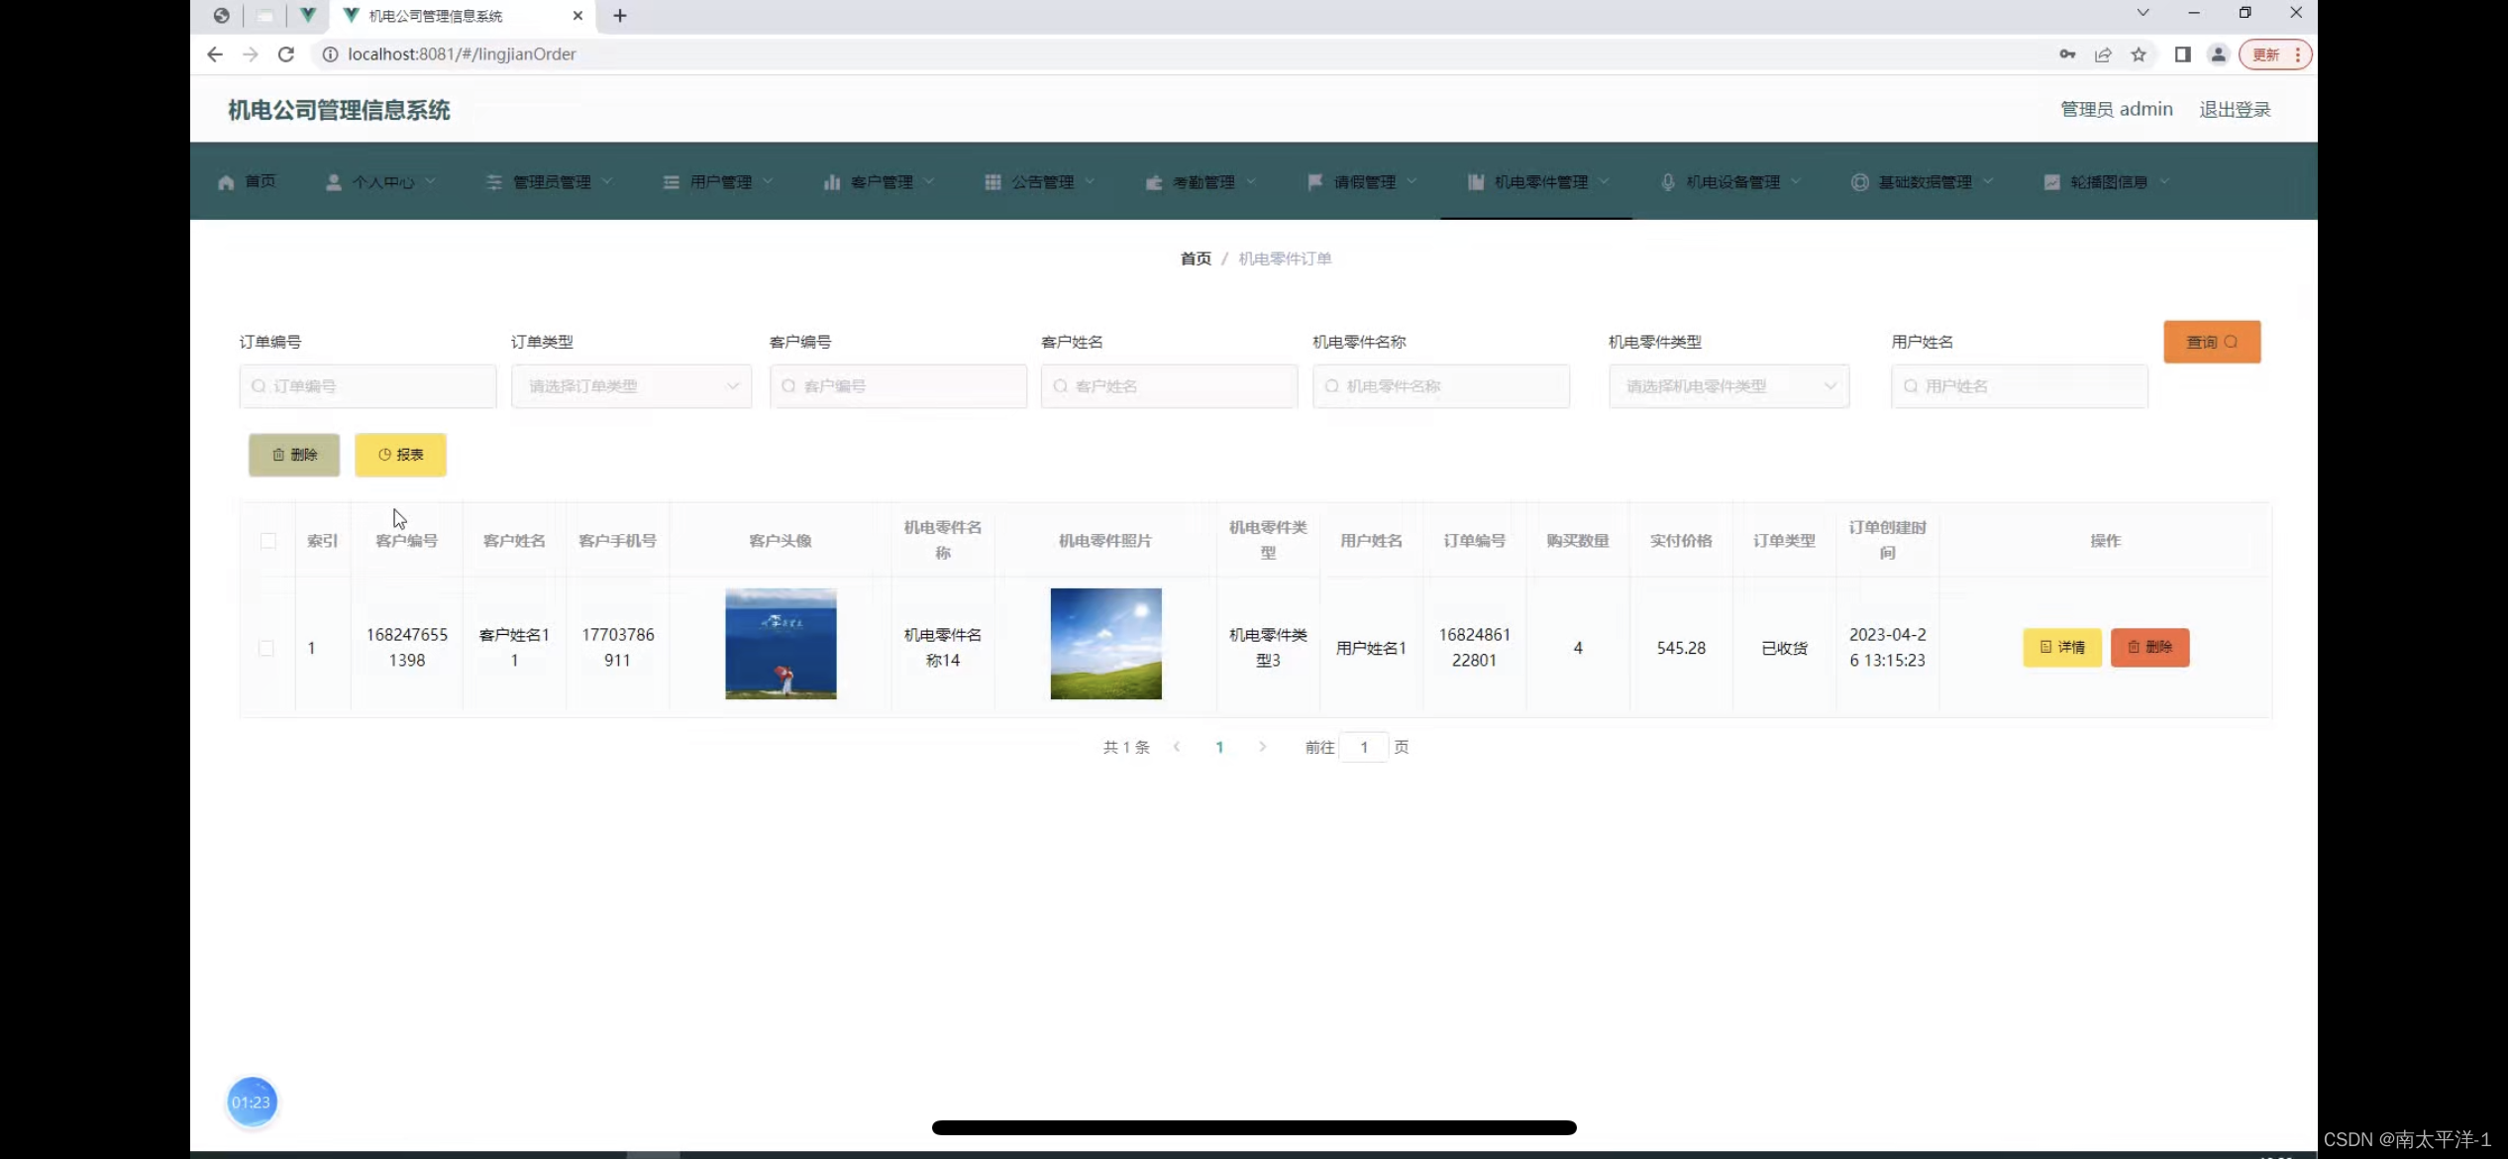The width and height of the screenshot is (2508, 1159).
Task: Click the share page icon in address bar
Action: tap(2103, 54)
